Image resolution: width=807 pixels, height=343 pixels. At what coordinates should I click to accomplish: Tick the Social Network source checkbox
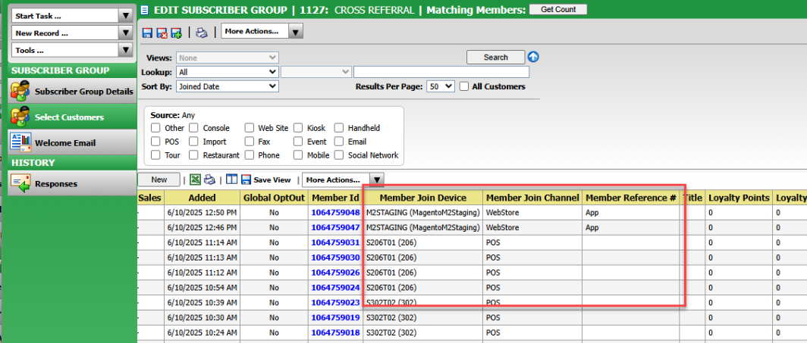point(339,155)
